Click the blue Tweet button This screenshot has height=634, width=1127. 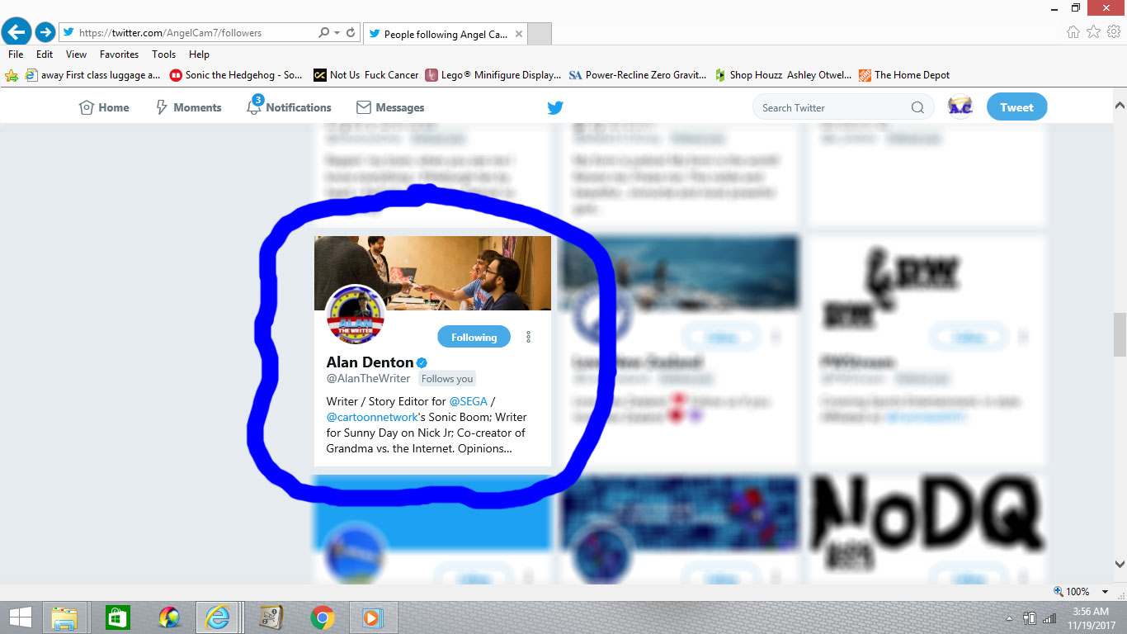click(1016, 107)
